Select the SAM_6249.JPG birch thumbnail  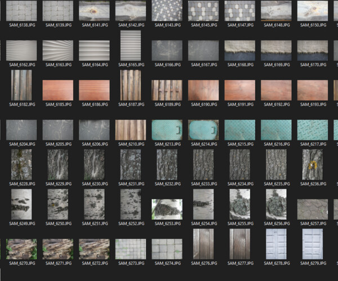click(21, 204)
